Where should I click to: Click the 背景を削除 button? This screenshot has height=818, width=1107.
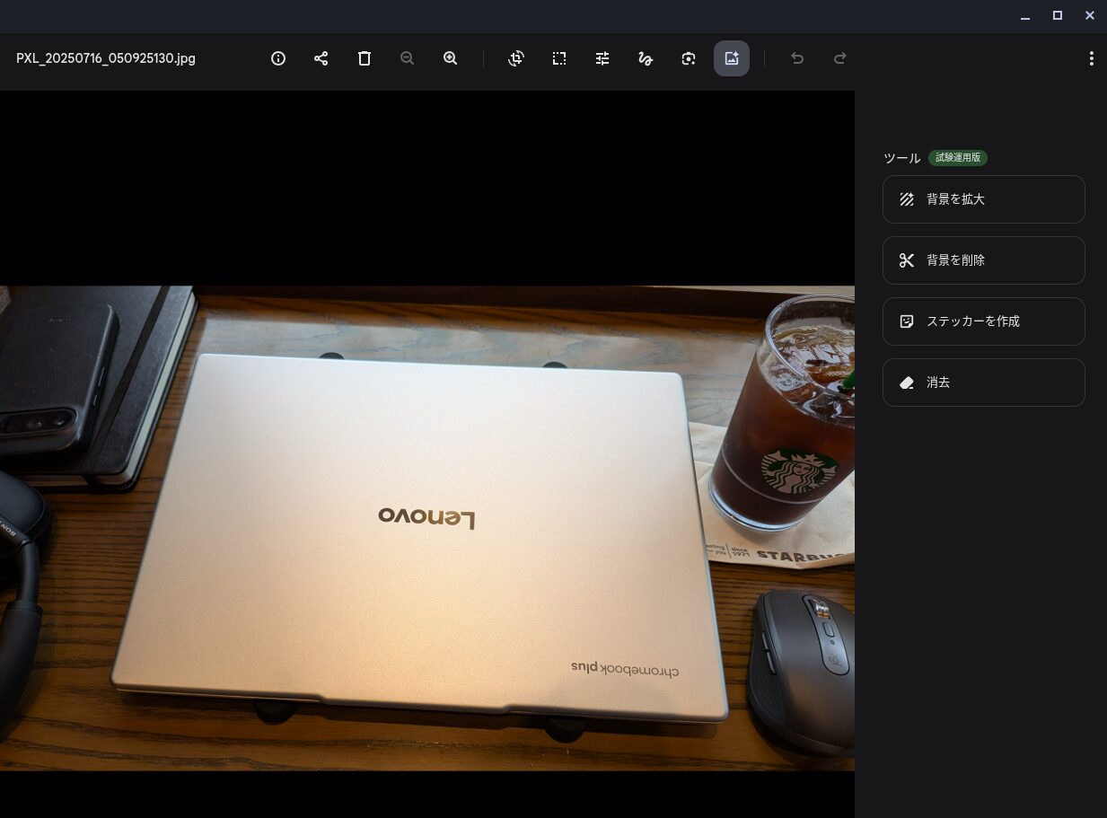[984, 260]
